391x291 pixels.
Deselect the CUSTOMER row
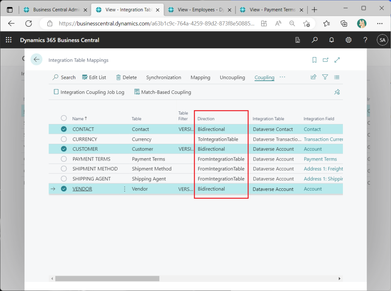pyautogui.click(x=64, y=149)
